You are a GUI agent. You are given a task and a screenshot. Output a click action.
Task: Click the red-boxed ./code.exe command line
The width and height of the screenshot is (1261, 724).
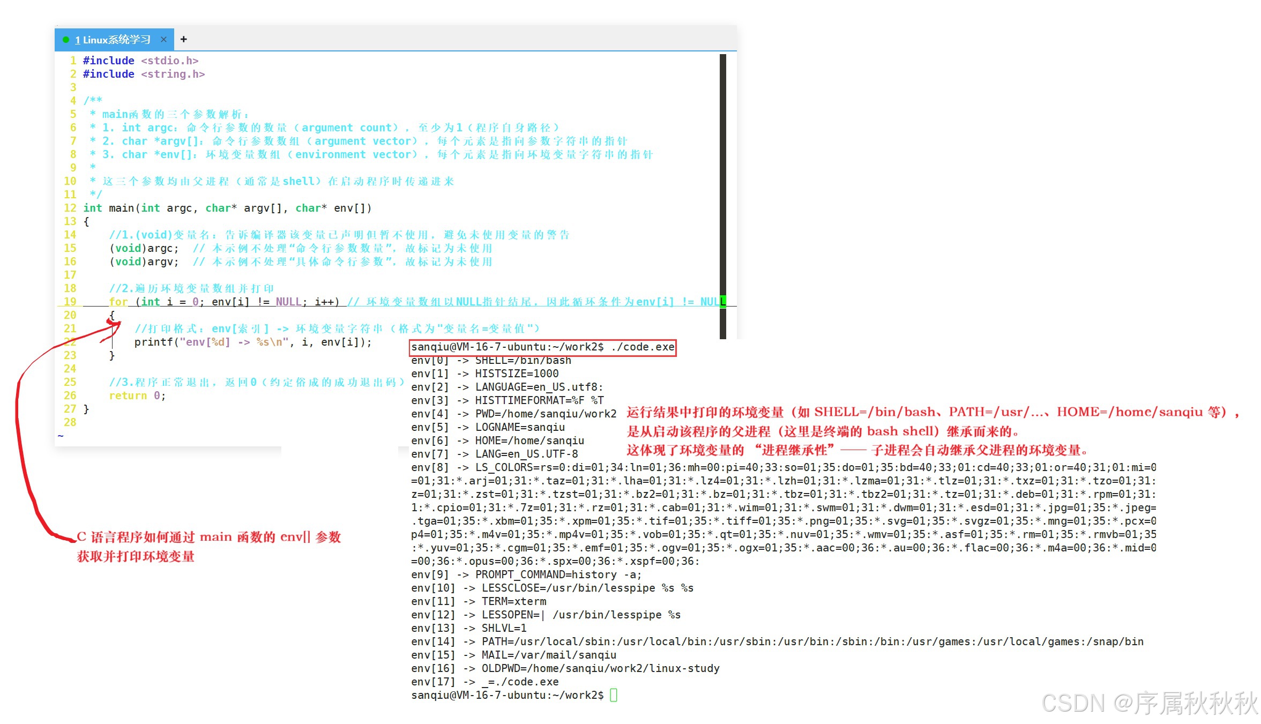(x=542, y=347)
